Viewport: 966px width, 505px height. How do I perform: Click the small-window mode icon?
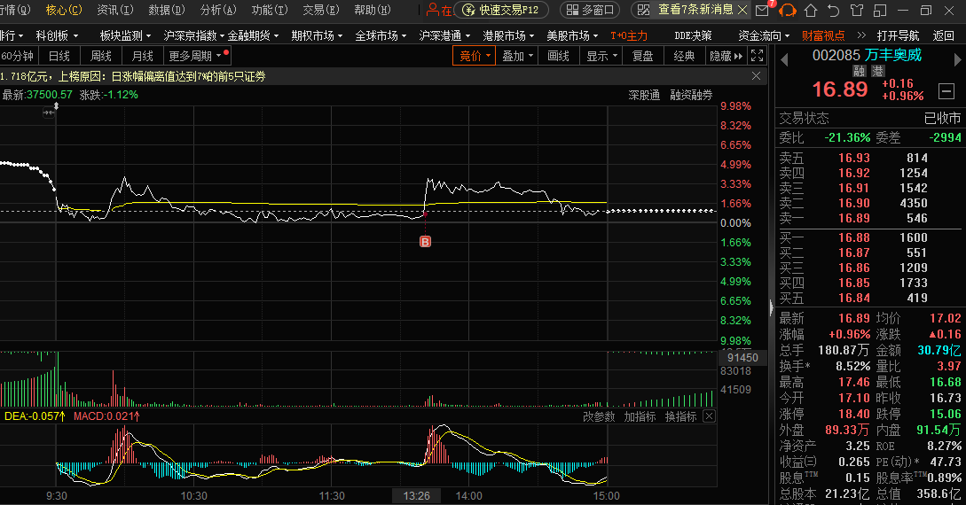click(x=880, y=11)
